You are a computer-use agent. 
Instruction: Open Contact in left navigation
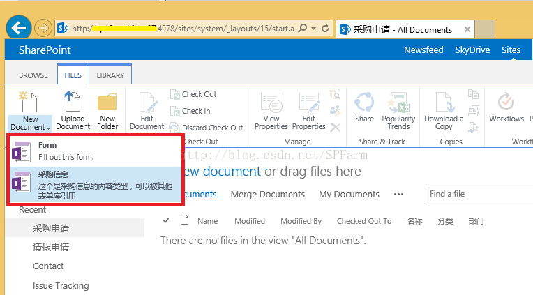coord(48,266)
